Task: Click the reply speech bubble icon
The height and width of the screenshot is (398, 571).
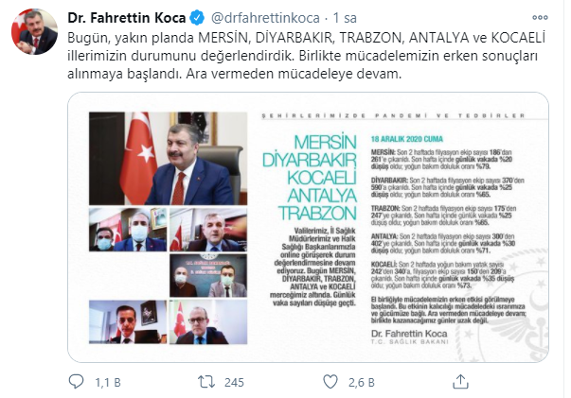Action: coord(76,382)
